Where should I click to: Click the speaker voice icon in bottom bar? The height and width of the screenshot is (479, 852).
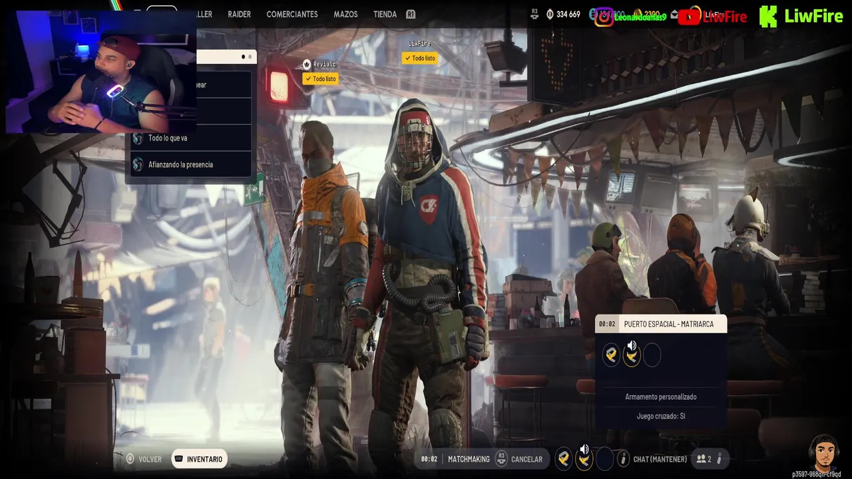584,449
